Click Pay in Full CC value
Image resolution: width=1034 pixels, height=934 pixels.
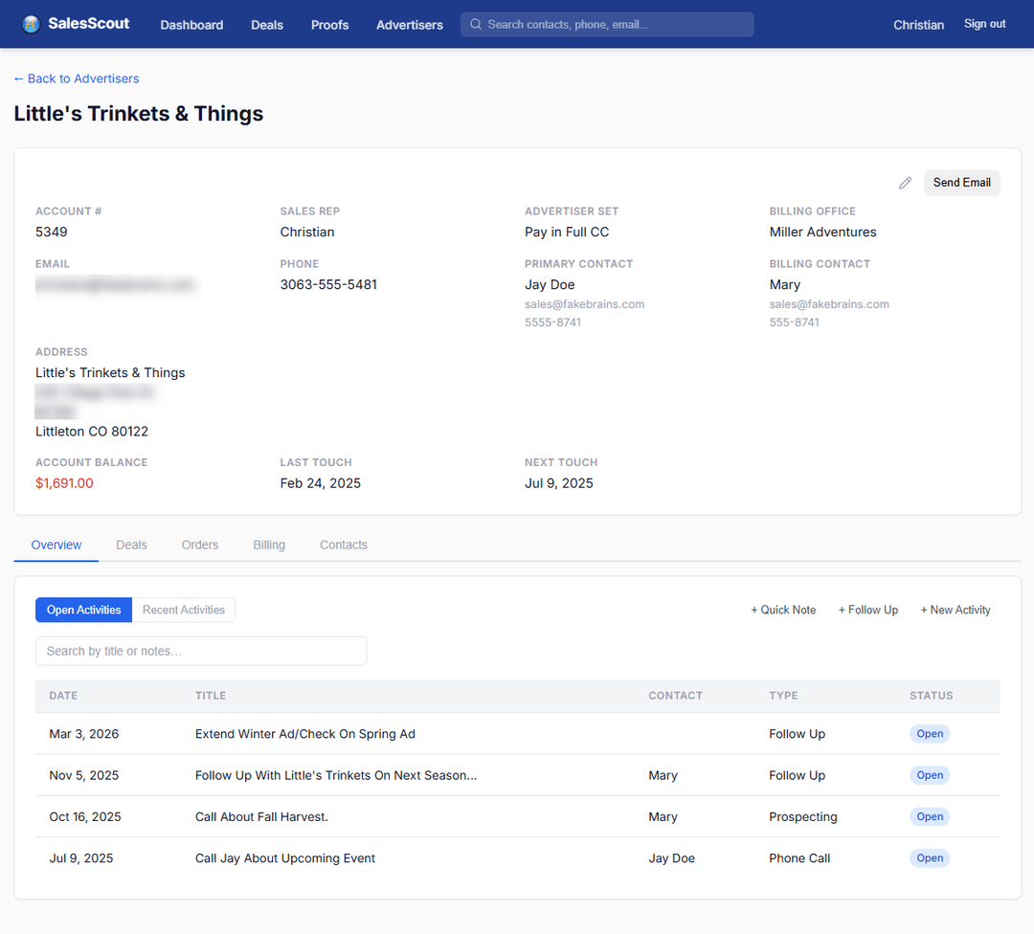coord(567,232)
